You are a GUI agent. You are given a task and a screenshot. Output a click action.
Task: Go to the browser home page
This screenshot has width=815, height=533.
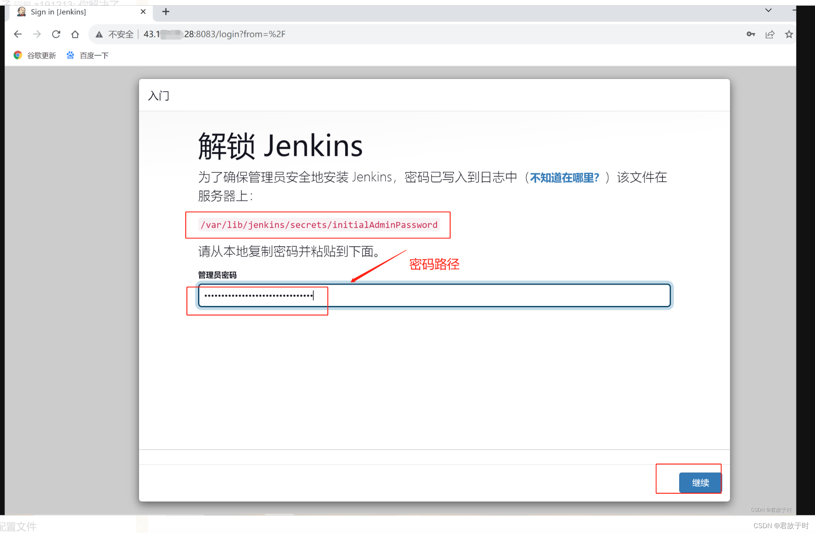[75, 34]
